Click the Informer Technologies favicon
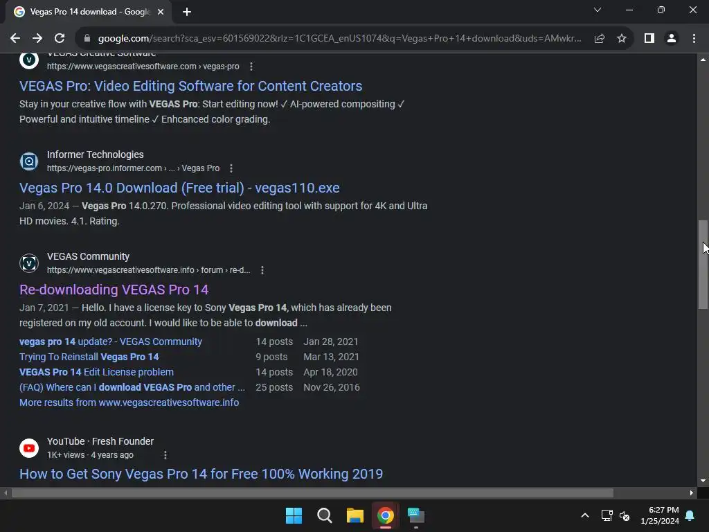Viewport: 709px width, 532px height. tap(29, 161)
